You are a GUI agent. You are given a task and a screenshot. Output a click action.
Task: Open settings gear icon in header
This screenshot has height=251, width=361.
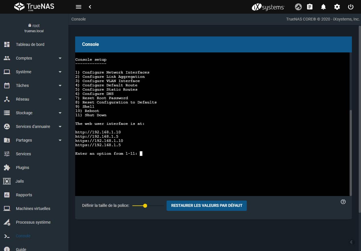pos(337,7)
